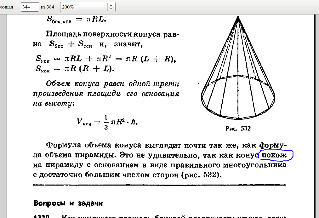Open the 200% zoom level dropdown
The width and height of the screenshot is (319, 218).
(x=88, y=7)
